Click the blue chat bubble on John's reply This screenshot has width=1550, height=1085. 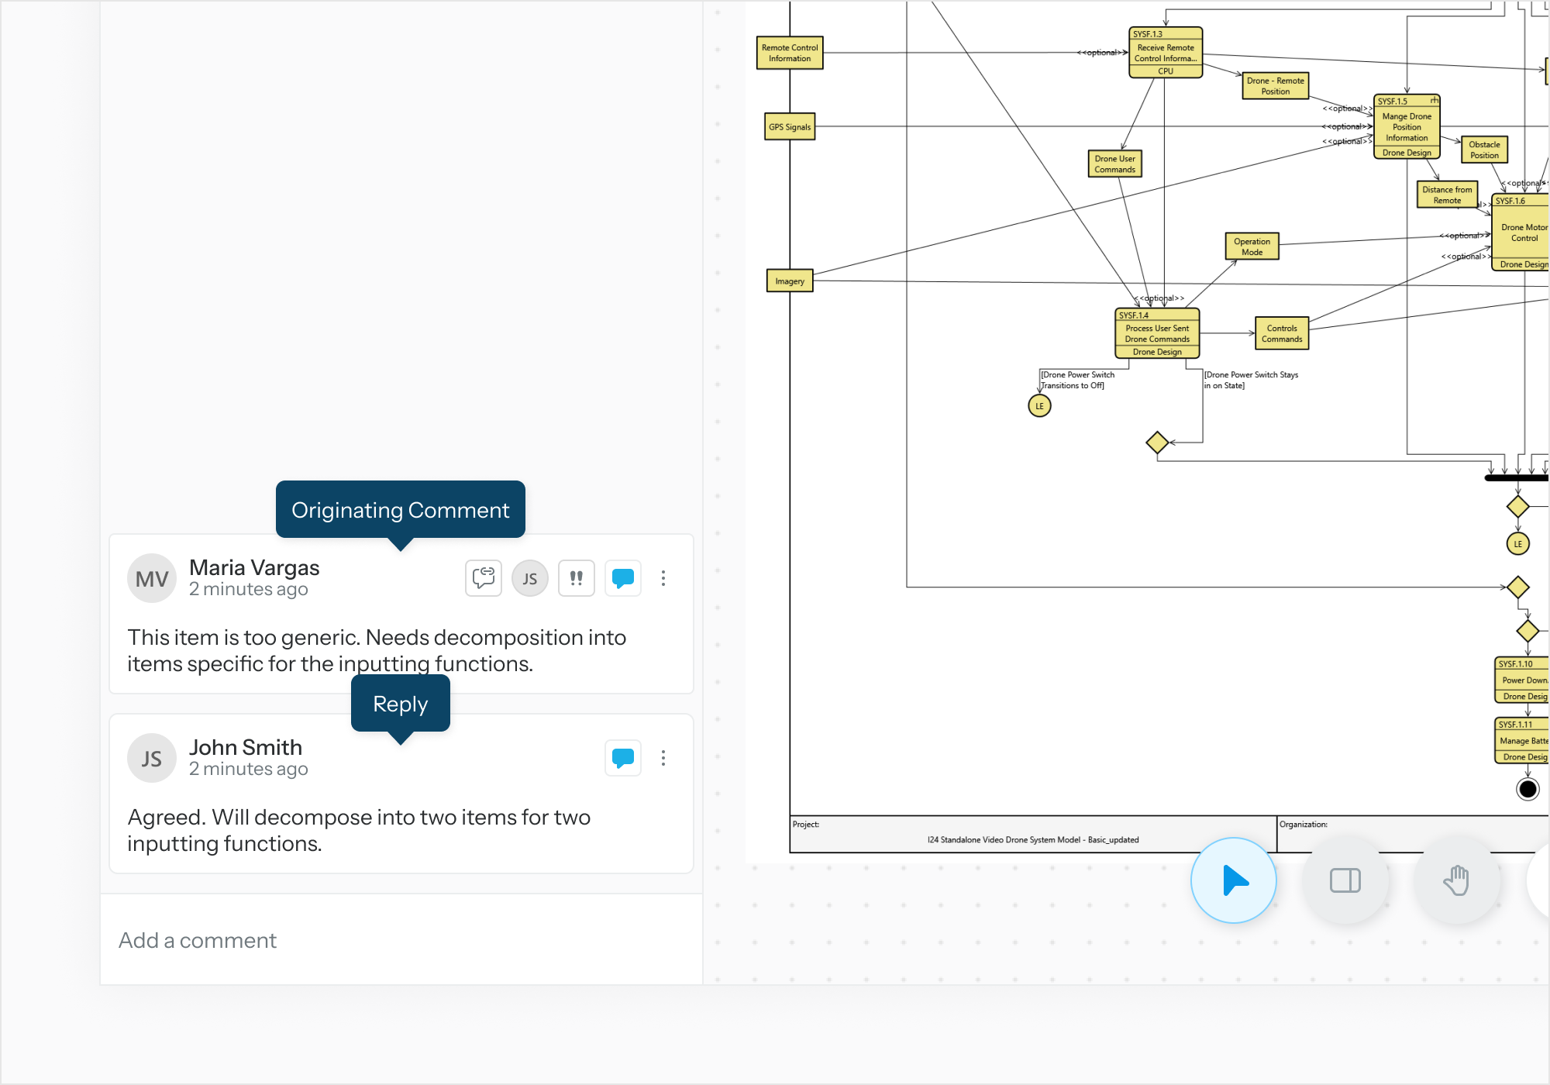click(623, 758)
